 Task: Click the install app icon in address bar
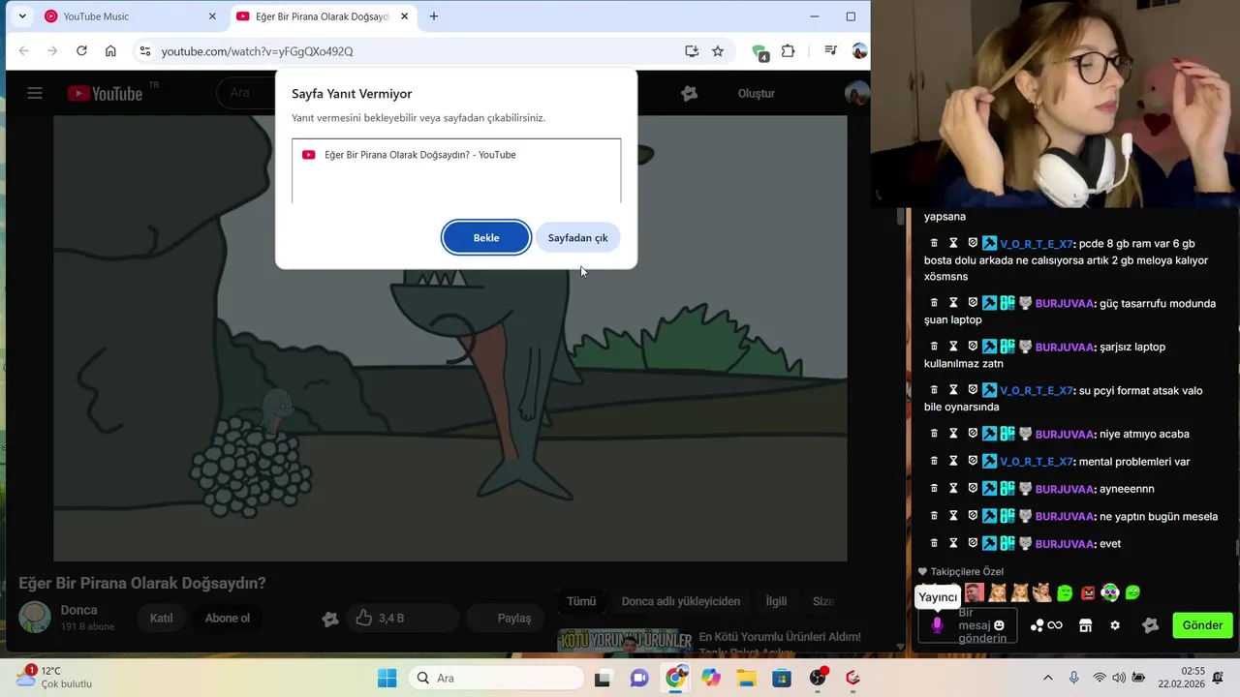click(x=692, y=51)
